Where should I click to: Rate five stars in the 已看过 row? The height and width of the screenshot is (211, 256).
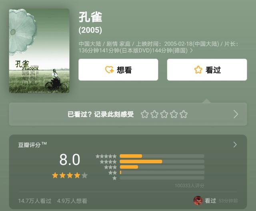click(x=184, y=114)
